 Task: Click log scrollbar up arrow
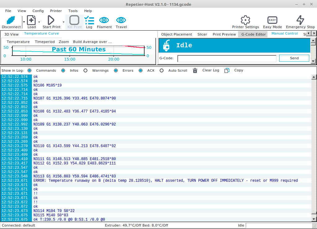(x=314, y=77)
